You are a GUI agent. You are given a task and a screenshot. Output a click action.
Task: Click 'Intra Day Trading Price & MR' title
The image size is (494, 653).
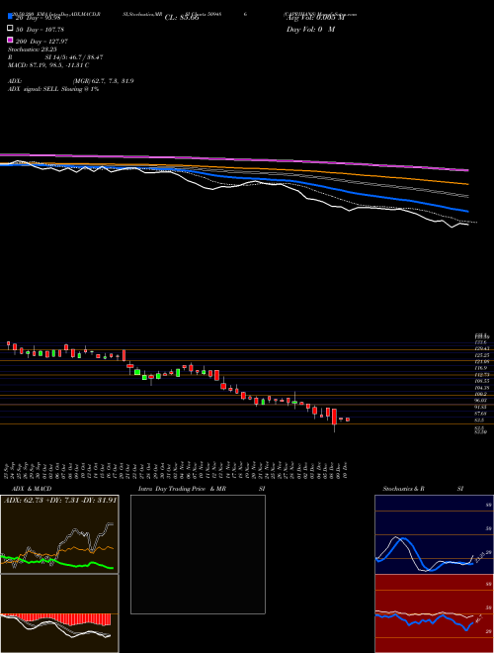[182, 489]
